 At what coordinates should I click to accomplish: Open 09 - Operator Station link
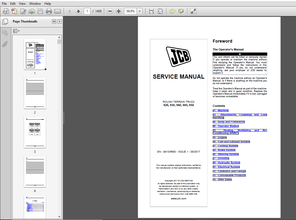click(x=226, y=126)
